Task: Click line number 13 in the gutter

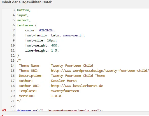Action: coord(13,61)
